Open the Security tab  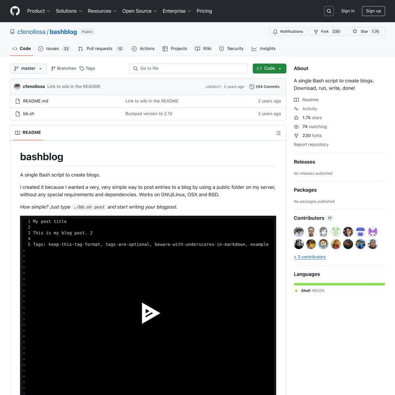(x=231, y=49)
